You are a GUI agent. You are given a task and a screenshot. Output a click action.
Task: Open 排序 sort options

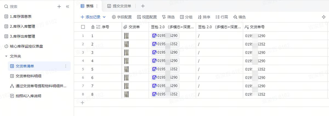coord(204,17)
